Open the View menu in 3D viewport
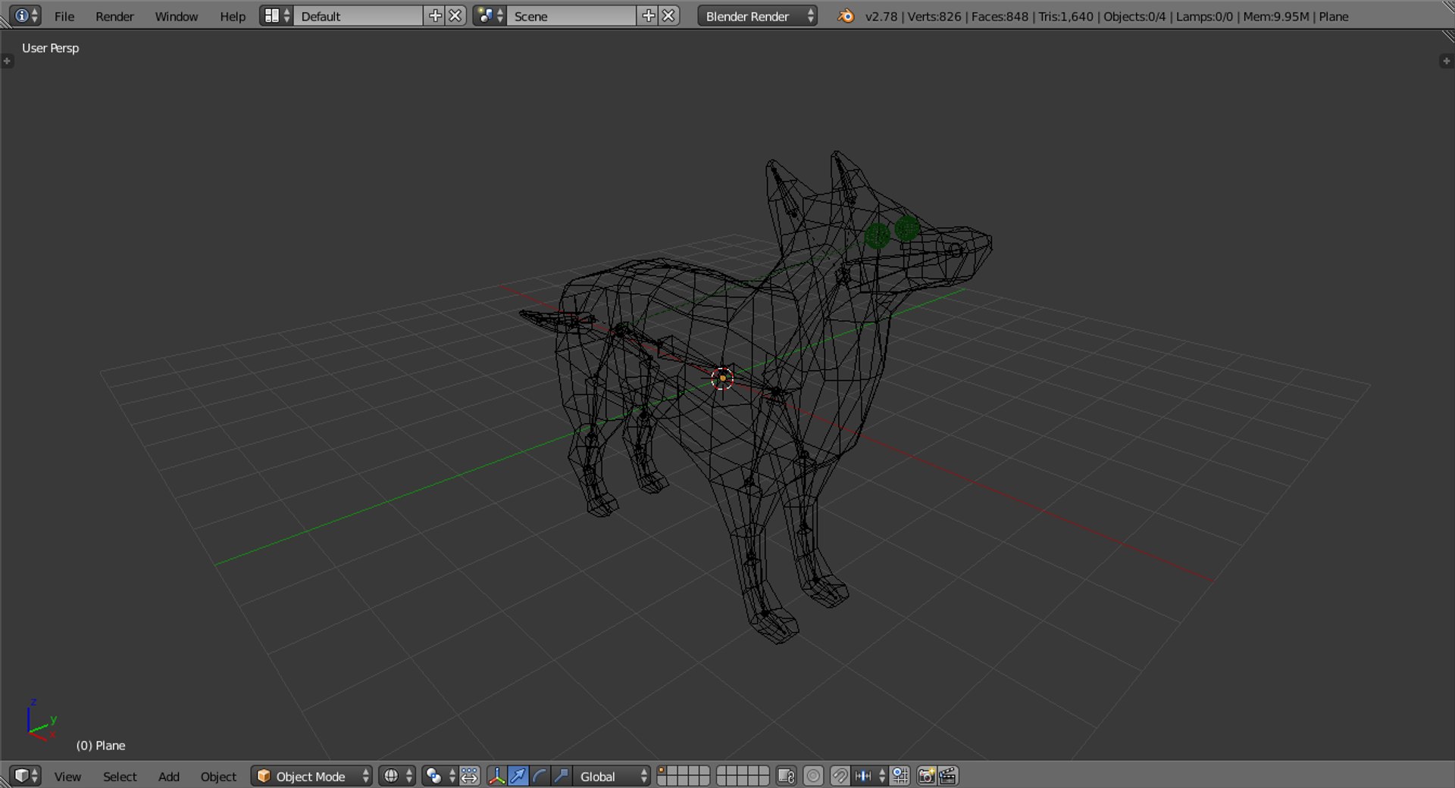This screenshot has width=1455, height=788. (x=67, y=777)
